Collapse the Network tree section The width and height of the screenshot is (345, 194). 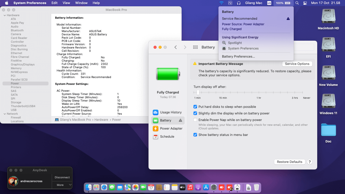tap(5, 114)
